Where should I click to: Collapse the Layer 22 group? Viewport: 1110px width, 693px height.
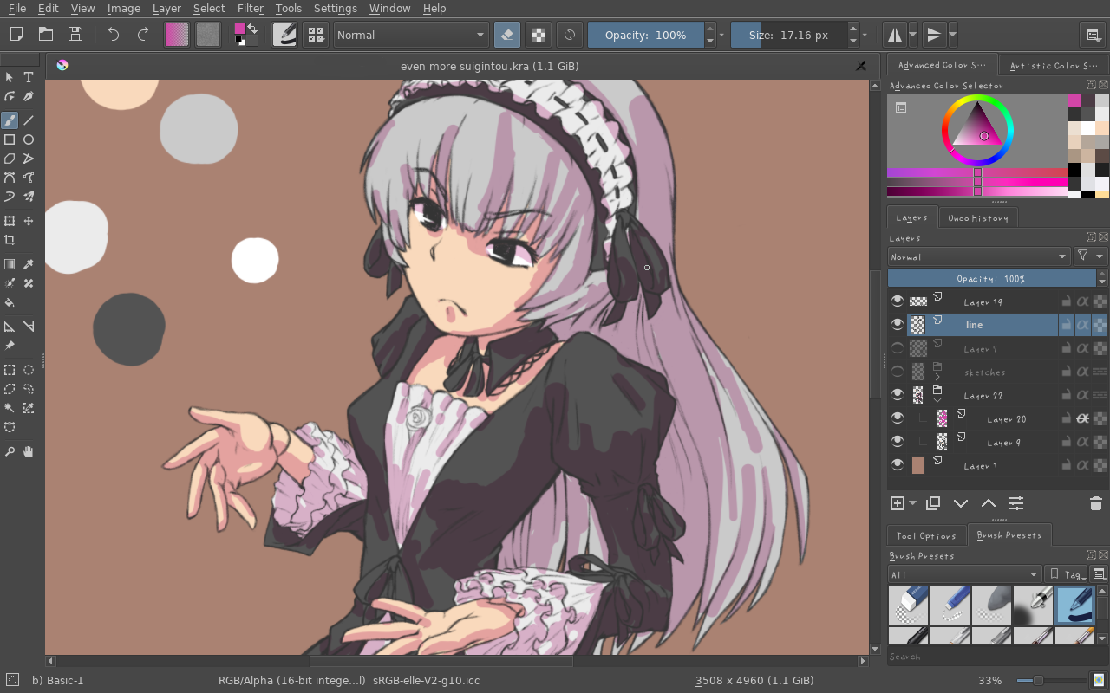[937, 400]
